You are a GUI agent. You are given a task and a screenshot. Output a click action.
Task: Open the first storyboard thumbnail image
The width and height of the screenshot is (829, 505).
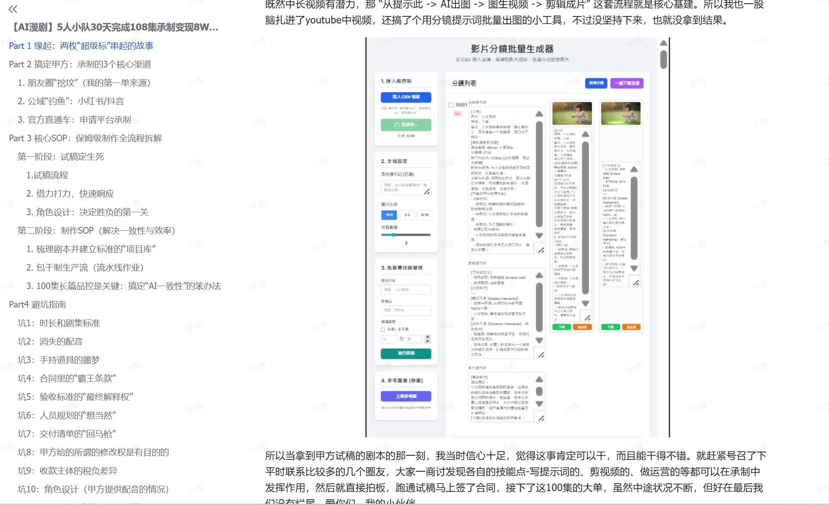pyautogui.click(x=572, y=113)
